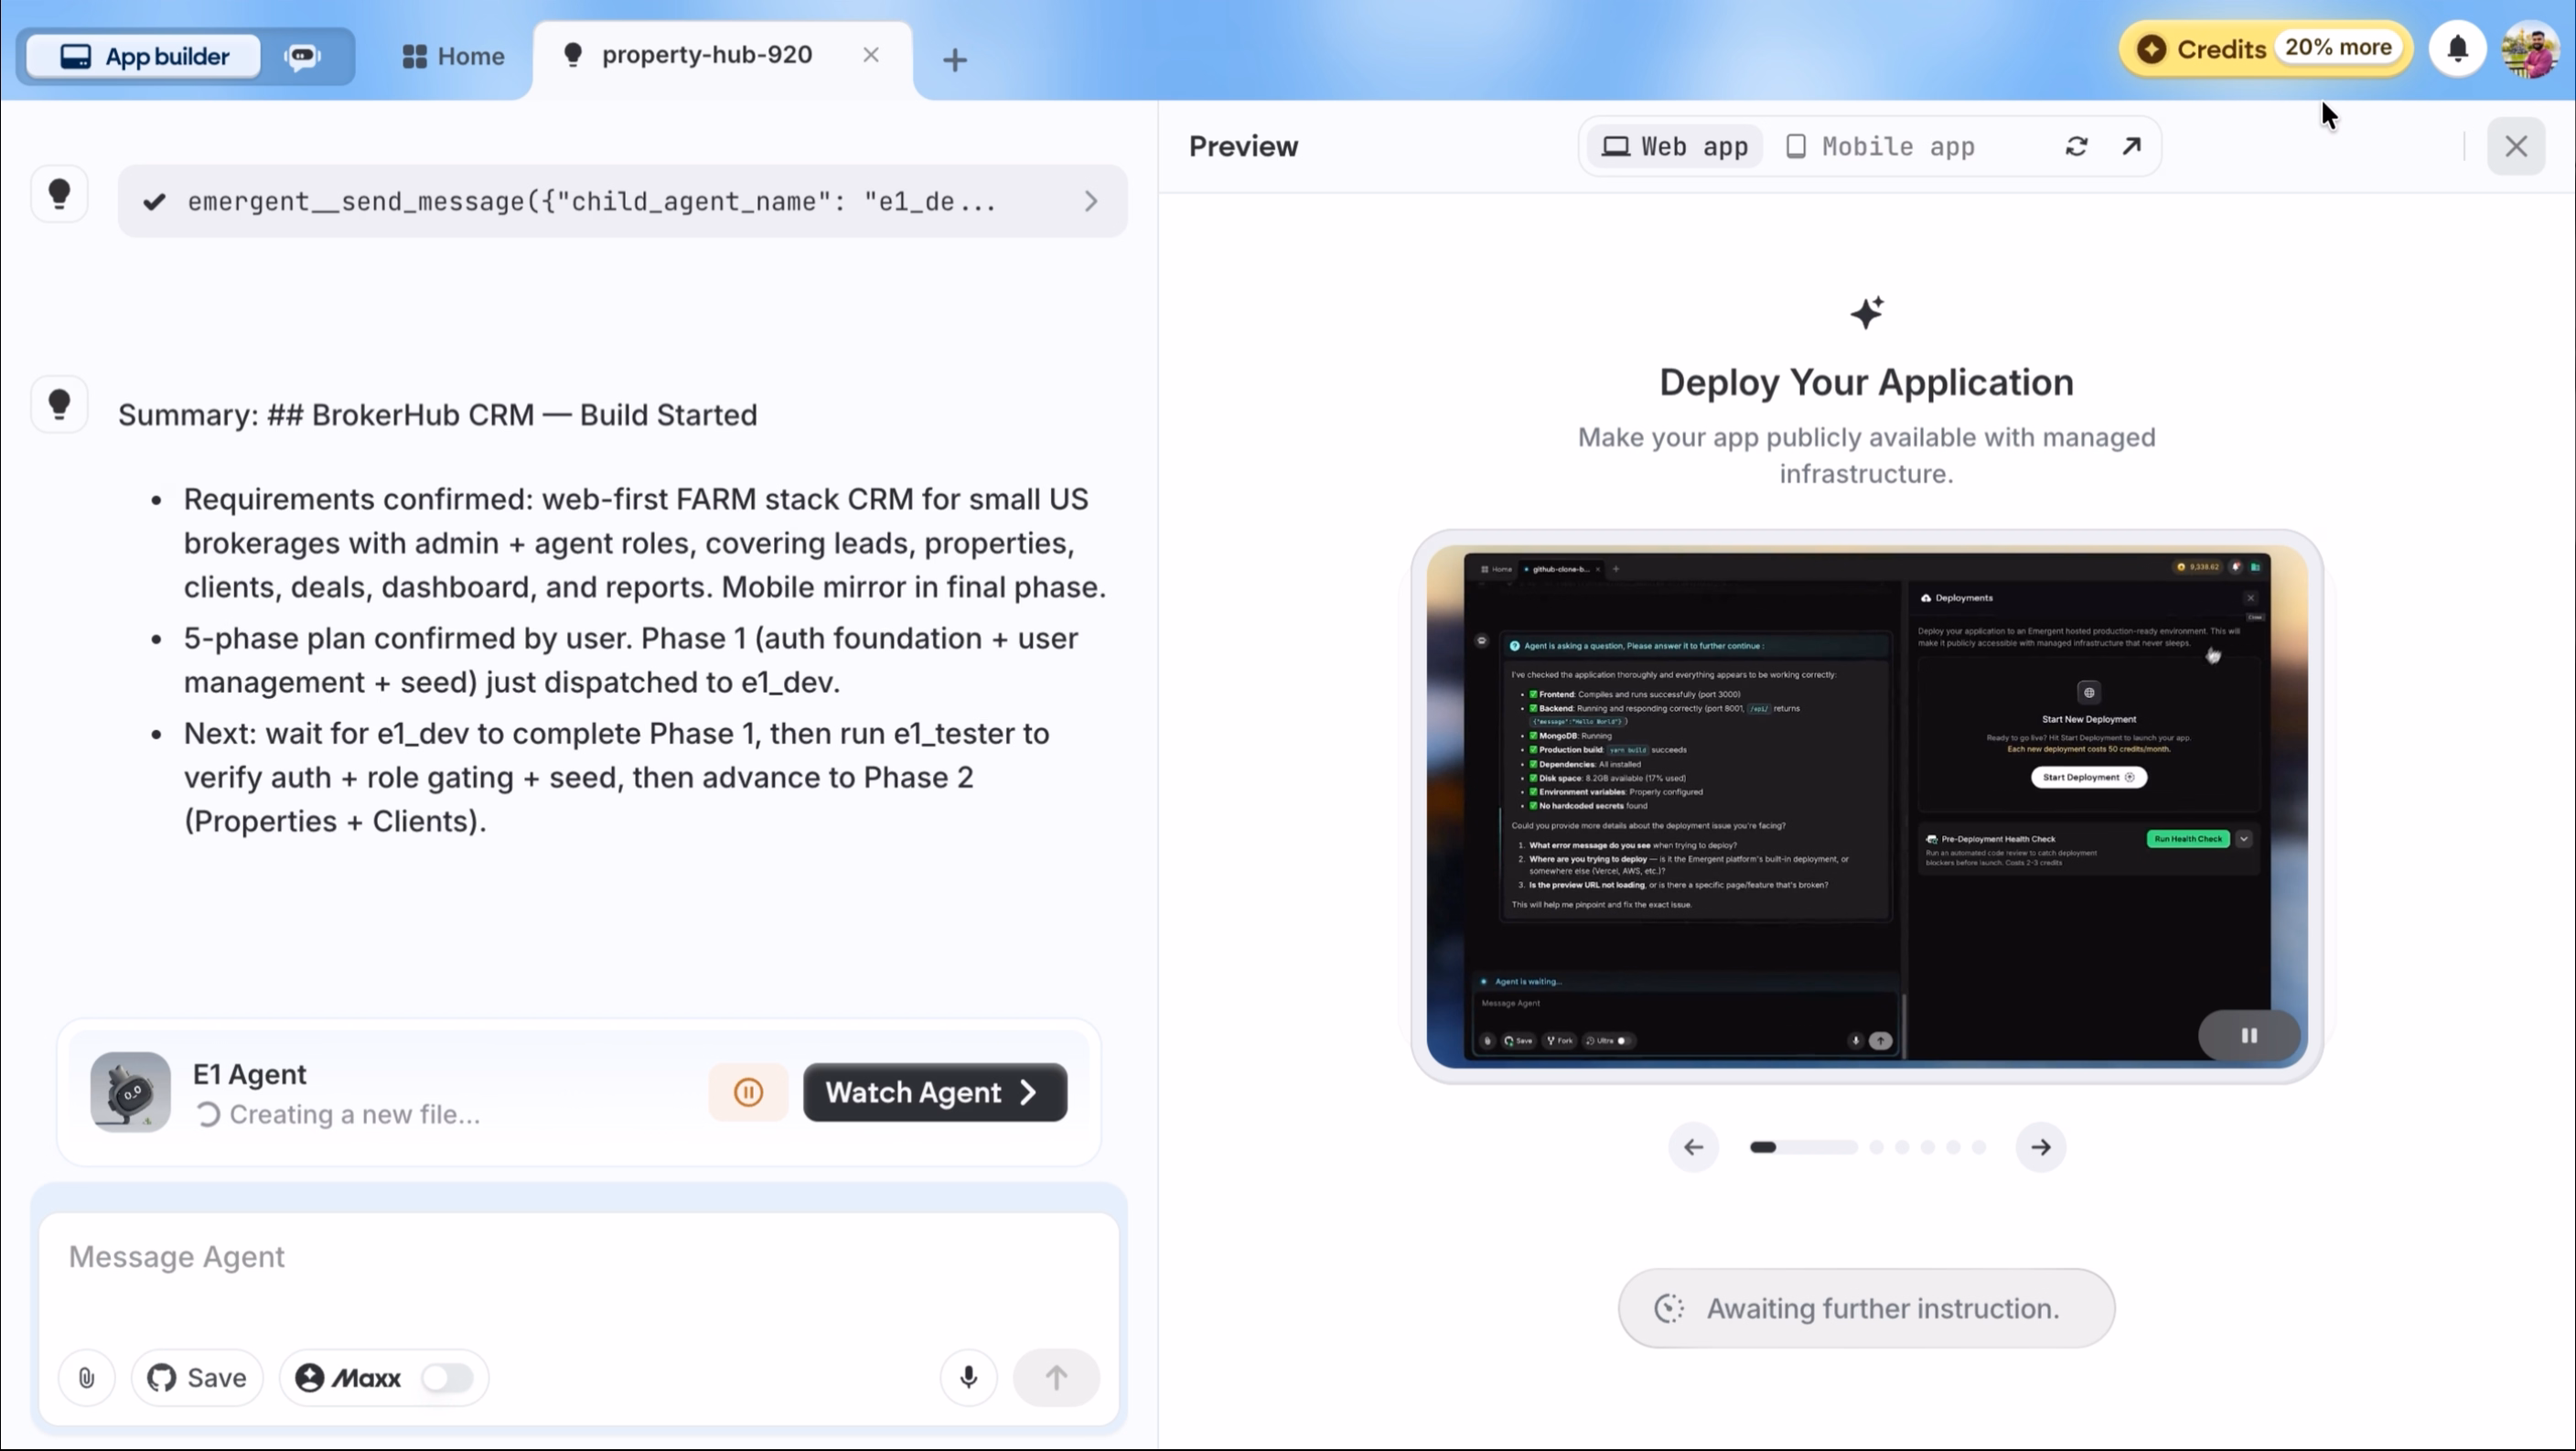Save to GitHub with the Save button
This screenshot has height=1451, width=2576.
tap(197, 1378)
